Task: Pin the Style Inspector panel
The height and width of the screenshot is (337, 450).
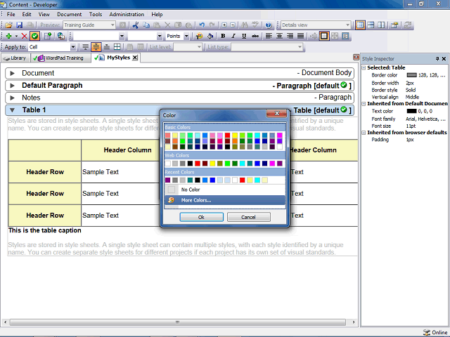Action: (437, 59)
